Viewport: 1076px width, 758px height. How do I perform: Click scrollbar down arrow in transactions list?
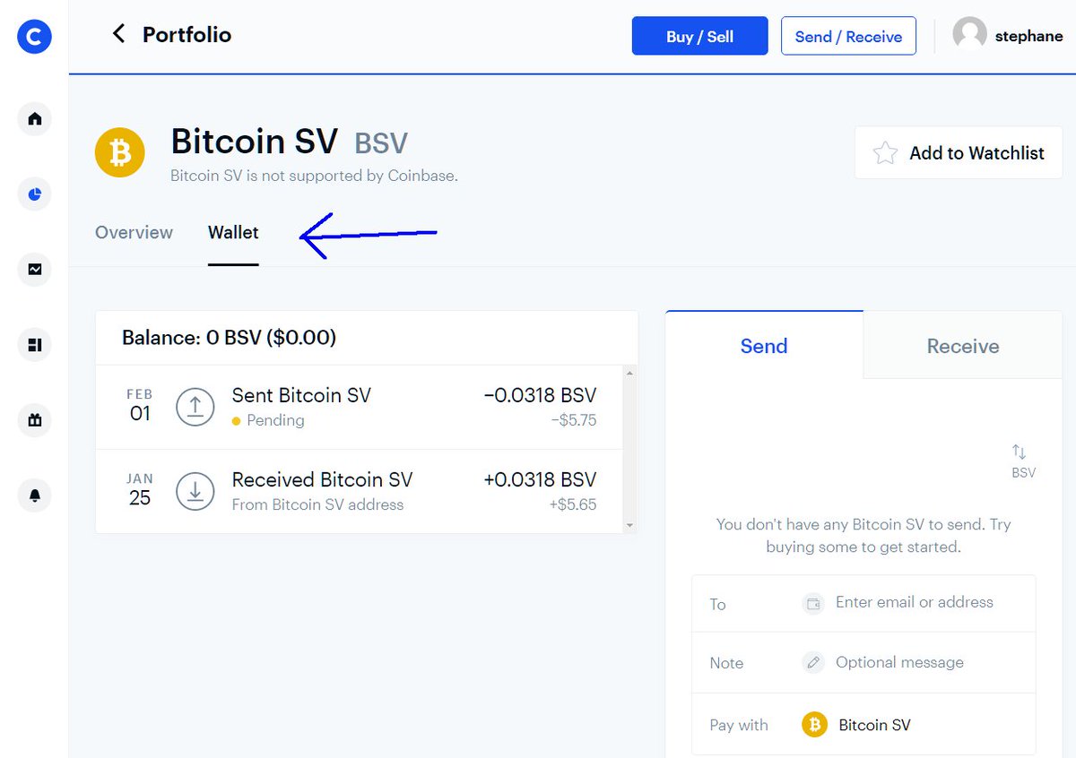point(629,525)
